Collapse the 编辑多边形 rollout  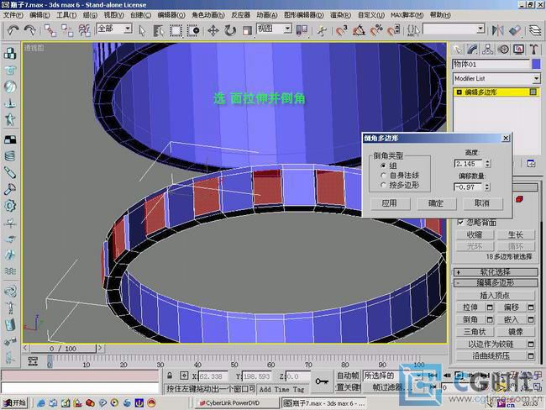pyautogui.click(x=495, y=283)
